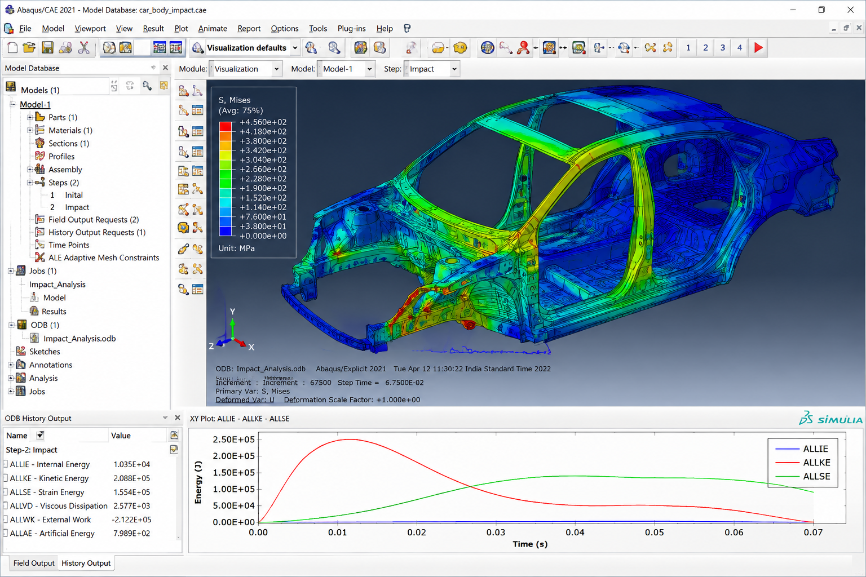Screen dimensions: 866x577
Task: Tick the ALLVD - Viscous Dissipation checkbox
Action: click(x=5, y=505)
